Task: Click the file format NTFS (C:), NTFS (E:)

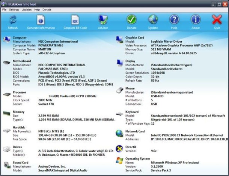Action: pos(51,131)
